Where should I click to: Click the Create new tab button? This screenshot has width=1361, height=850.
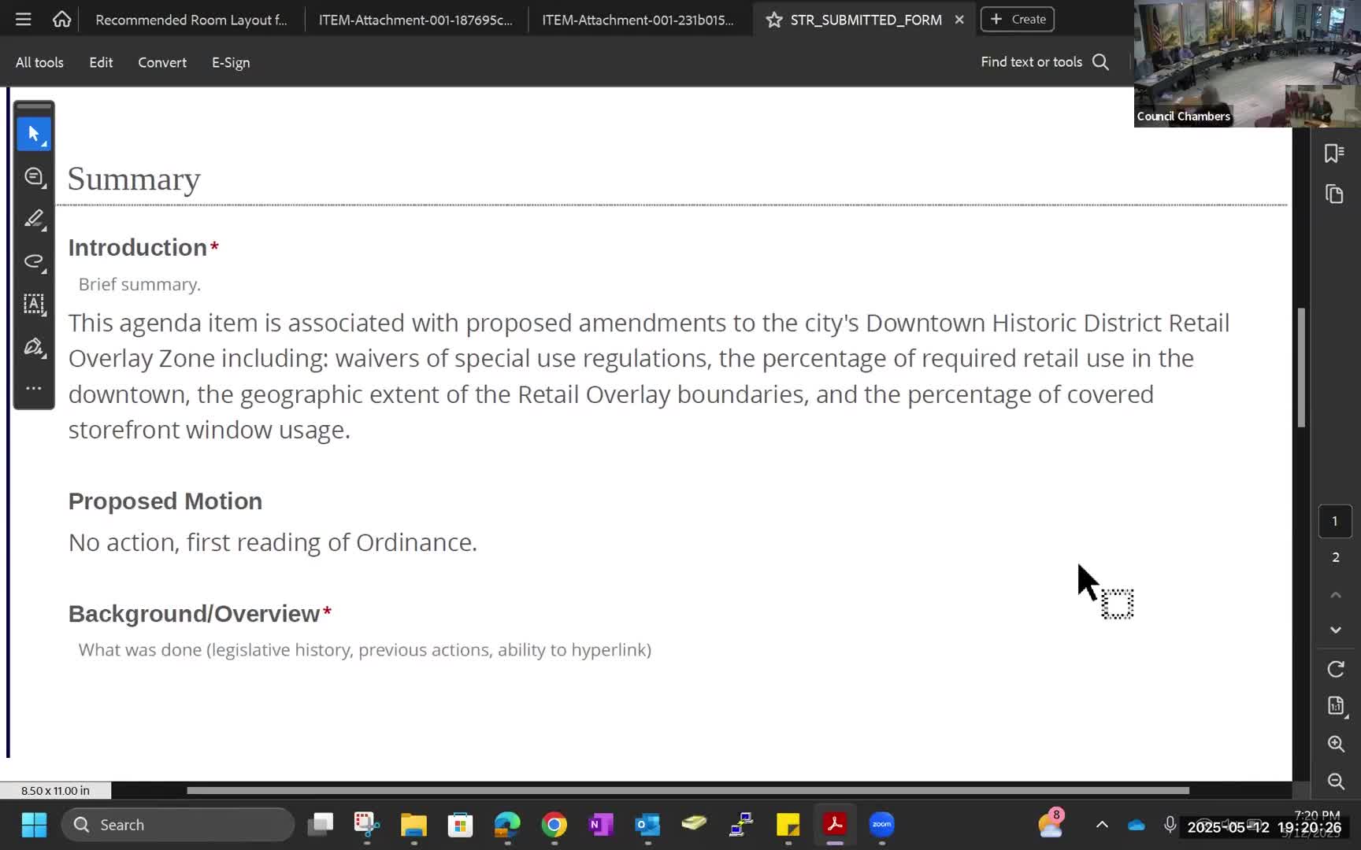pos(1017,19)
